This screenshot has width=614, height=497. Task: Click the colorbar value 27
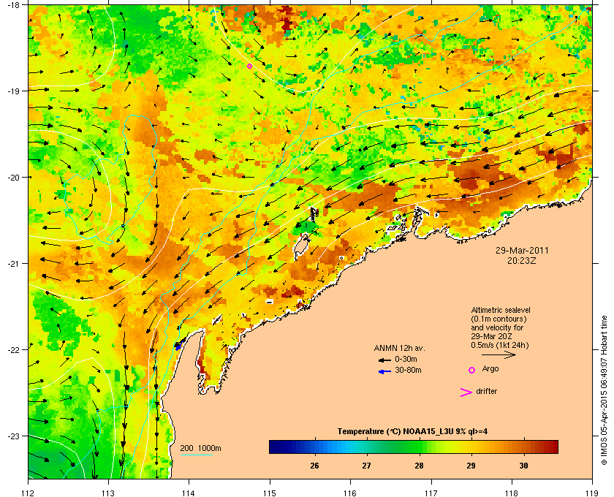(366, 466)
